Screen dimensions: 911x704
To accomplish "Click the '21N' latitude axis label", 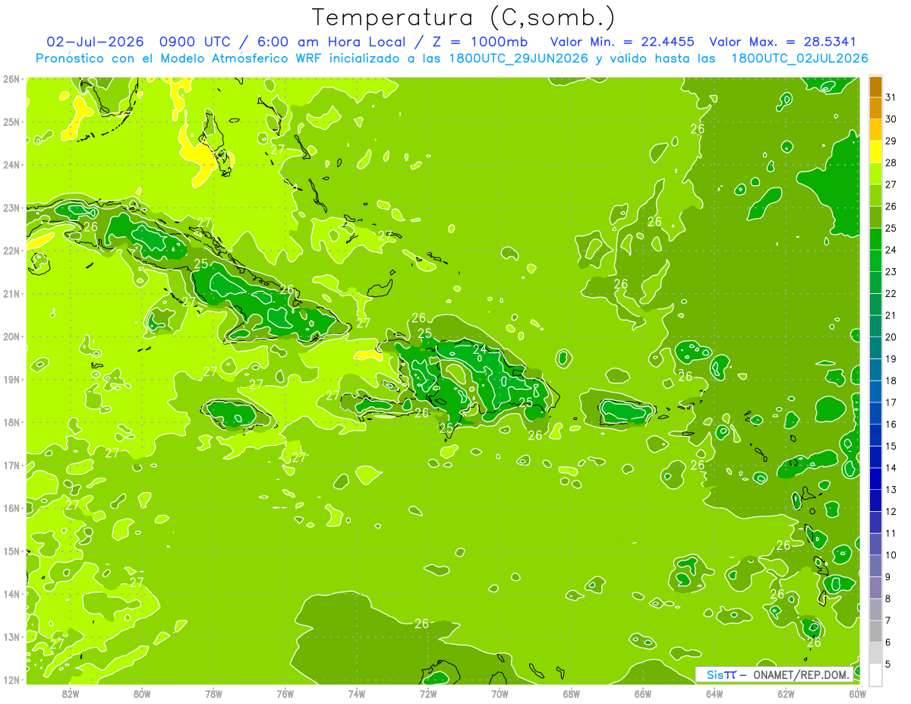I will pyautogui.click(x=11, y=293).
